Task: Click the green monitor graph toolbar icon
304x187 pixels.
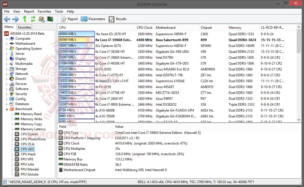Action: 50,19
